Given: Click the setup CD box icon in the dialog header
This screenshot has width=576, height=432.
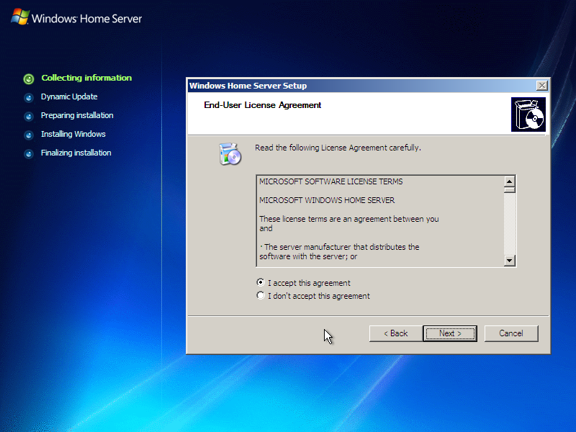Looking at the screenshot, I should click(x=529, y=113).
